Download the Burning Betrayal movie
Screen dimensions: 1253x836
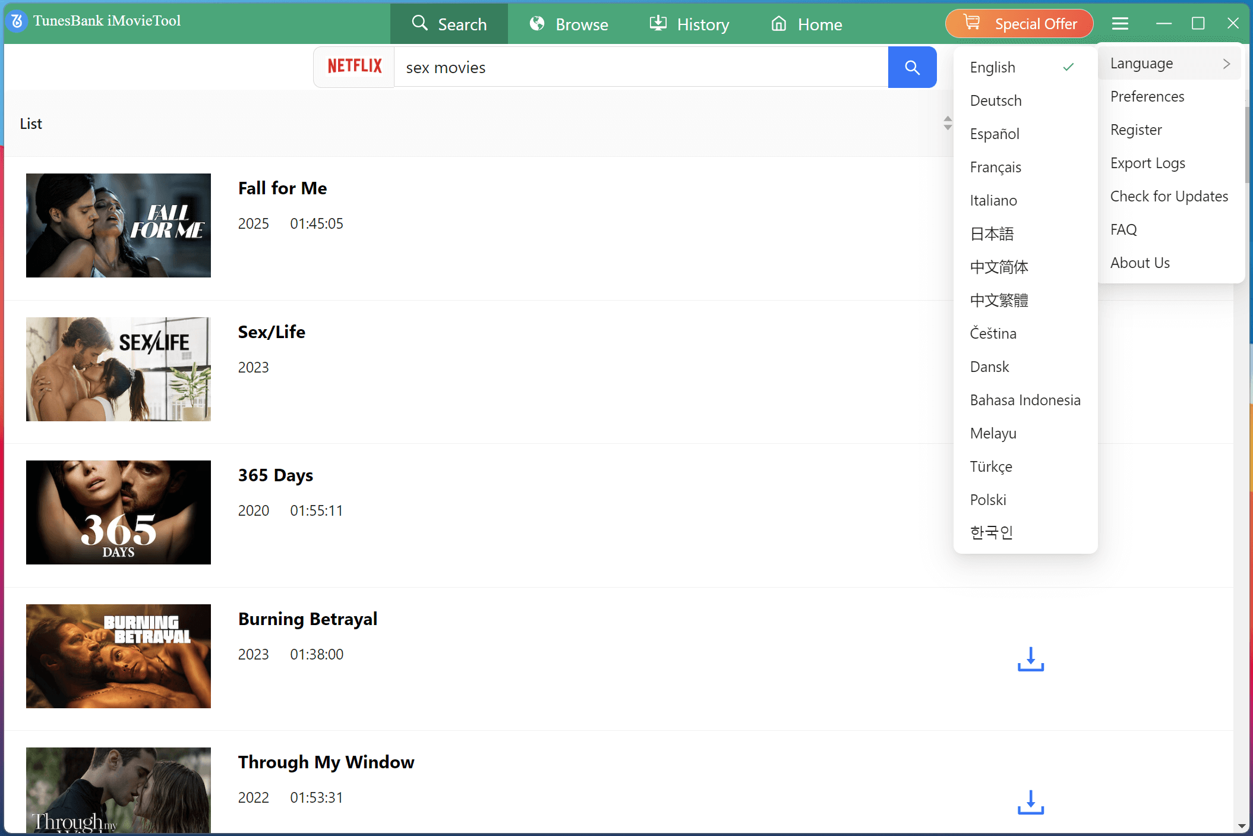tap(1030, 660)
